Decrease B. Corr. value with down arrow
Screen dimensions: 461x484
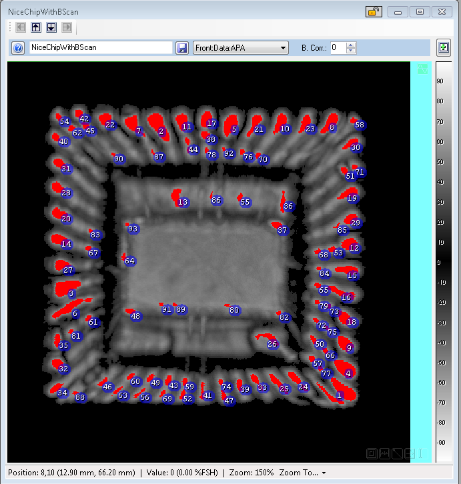(352, 51)
